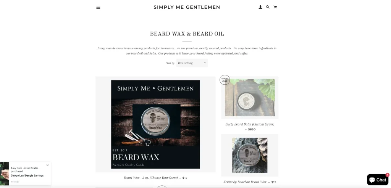391x188 pixels.
Task: Open the shopping cart icon
Action: pyautogui.click(x=275, y=7)
